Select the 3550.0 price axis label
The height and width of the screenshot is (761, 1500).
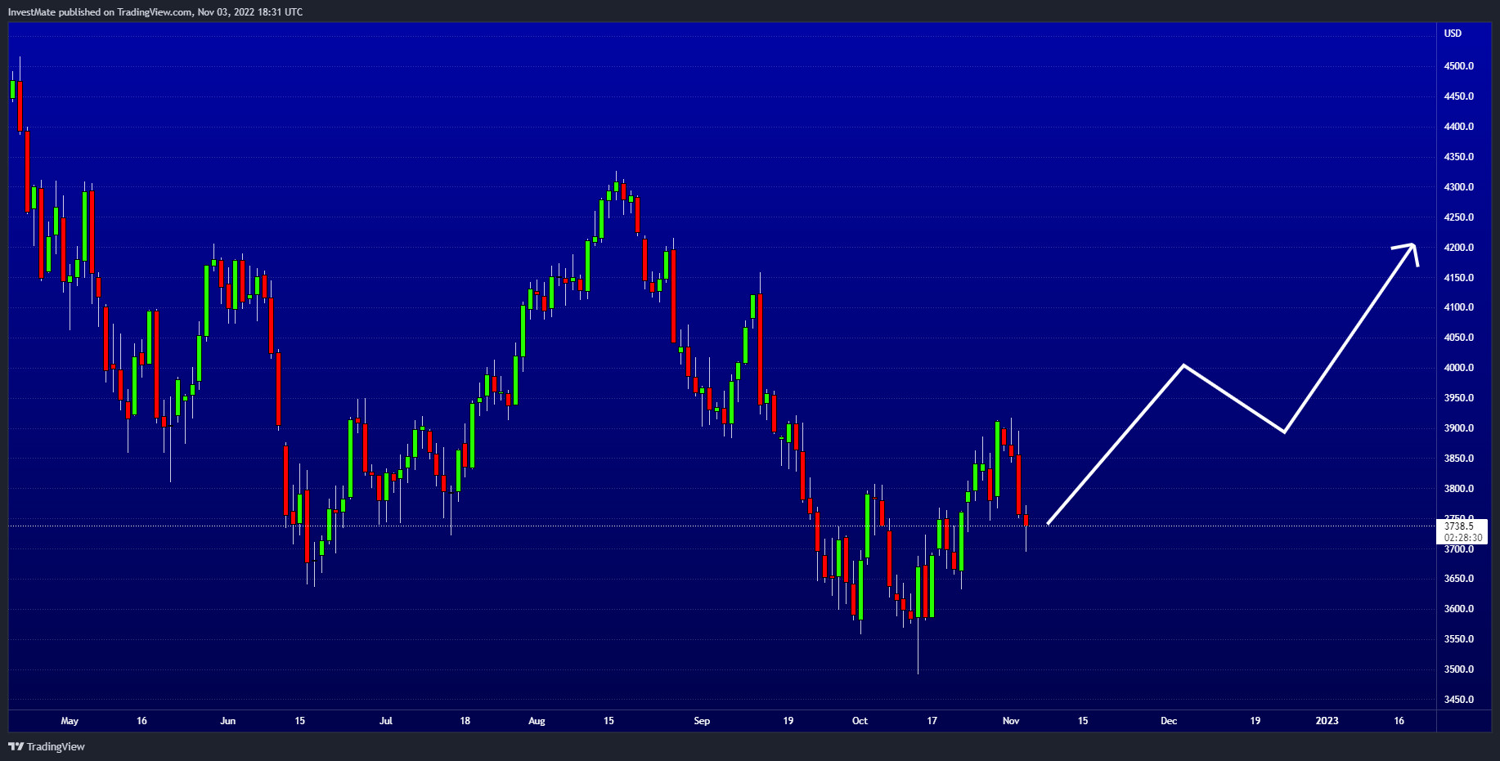point(1459,639)
